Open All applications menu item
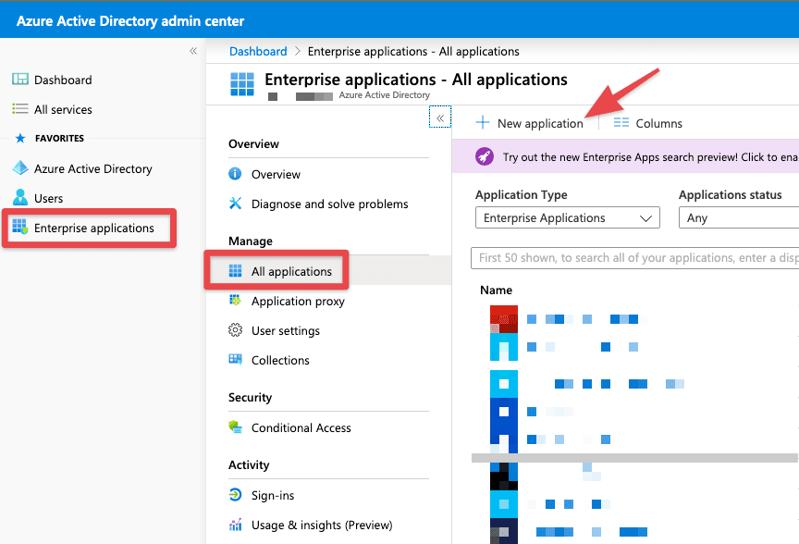This screenshot has width=799, height=544. (328, 271)
